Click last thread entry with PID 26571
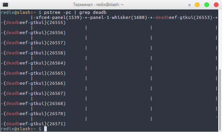222x132 pixels. pos(34,124)
